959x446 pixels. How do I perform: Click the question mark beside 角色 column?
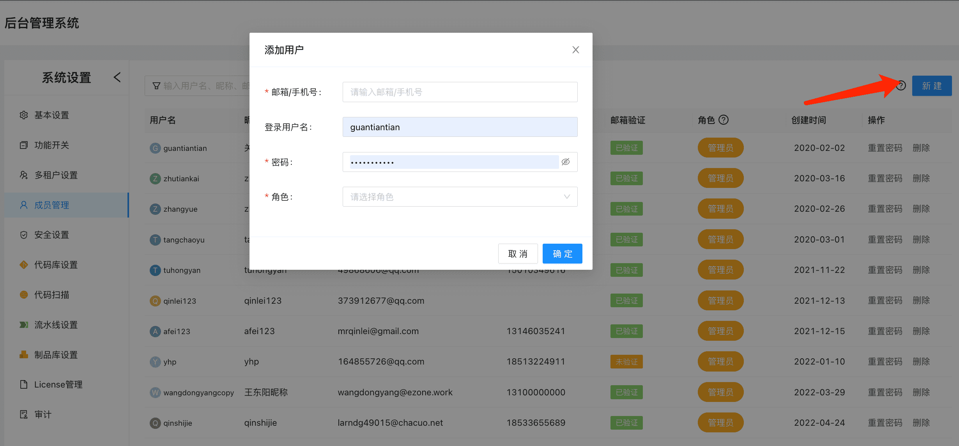point(724,120)
